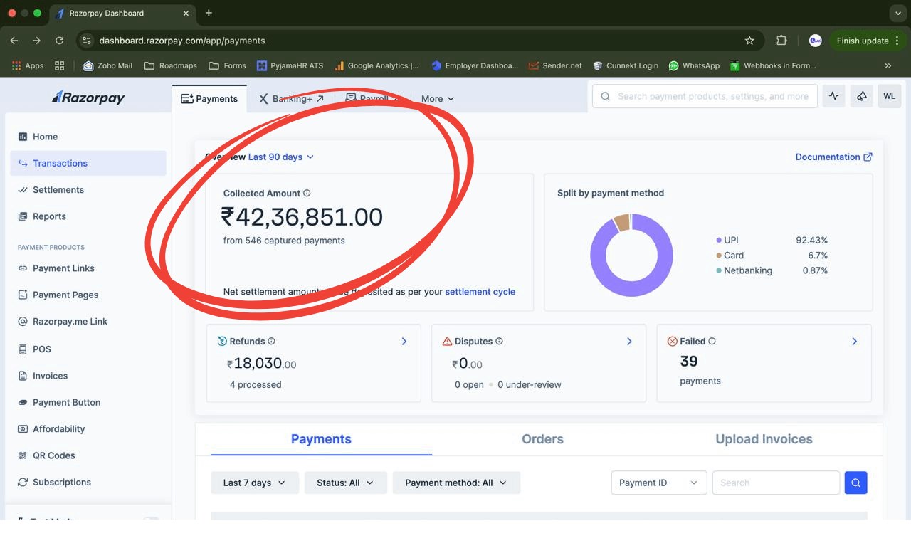Click the donut chart
Viewport: 911px width, 553px height.
pos(631,255)
